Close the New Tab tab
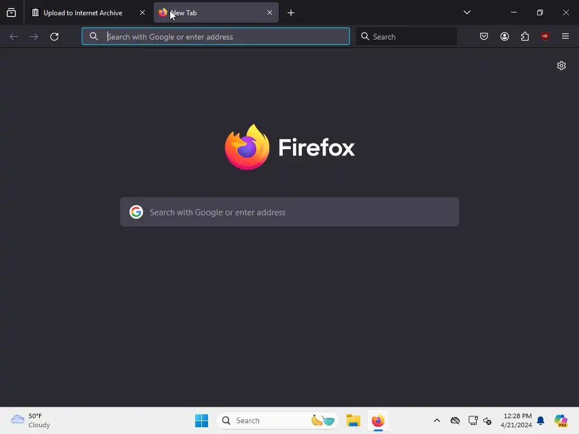Screen dimensions: 579x434 [270, 12]
